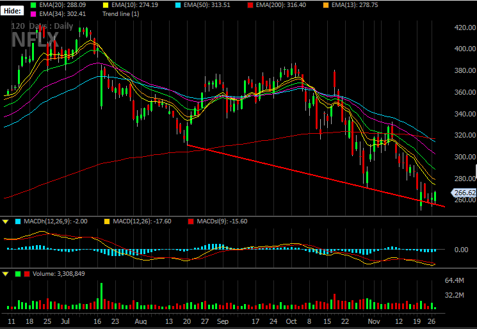Select the EMA(10): 274.19 legend label
Screen dimensions: 477x329
134,5
